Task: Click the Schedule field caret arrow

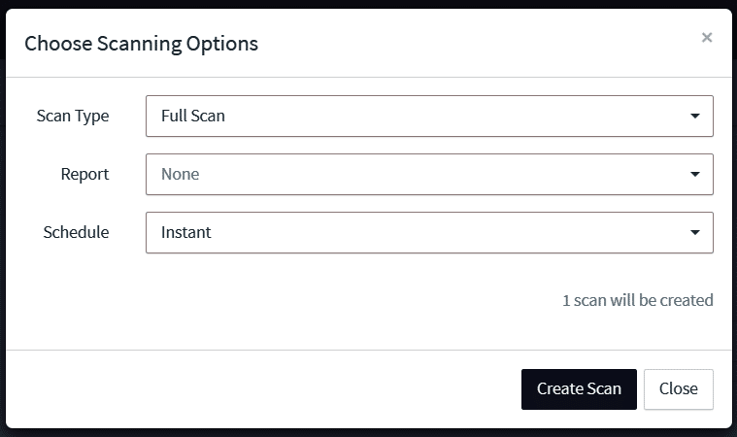Action: pyautogui.click(x=695, y=232)
